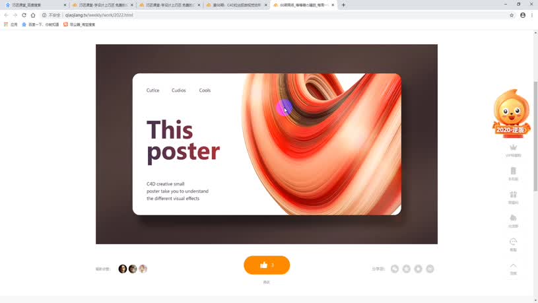Click the third share icon in the row
This screenshot has width=538, height=303.
point(418,269)
